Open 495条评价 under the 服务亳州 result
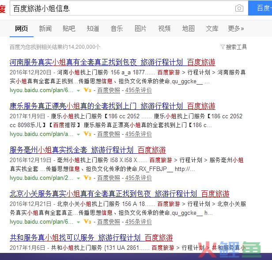Screen dimensions: 272x260 click(x=139, y=178)
